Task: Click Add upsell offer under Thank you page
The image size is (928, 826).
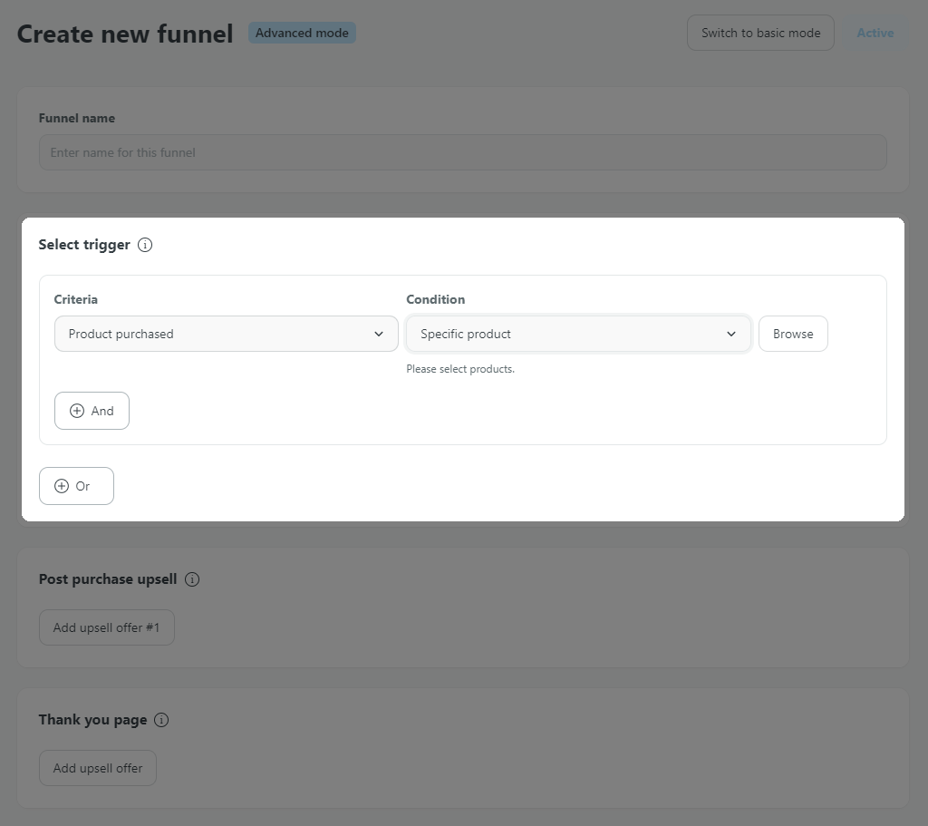Action: click(x=98, y=768)
